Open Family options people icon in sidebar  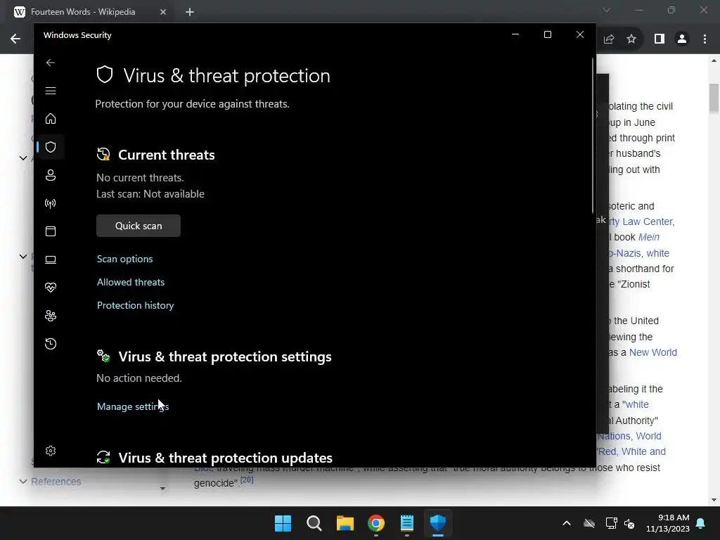(x=51, y=316)
